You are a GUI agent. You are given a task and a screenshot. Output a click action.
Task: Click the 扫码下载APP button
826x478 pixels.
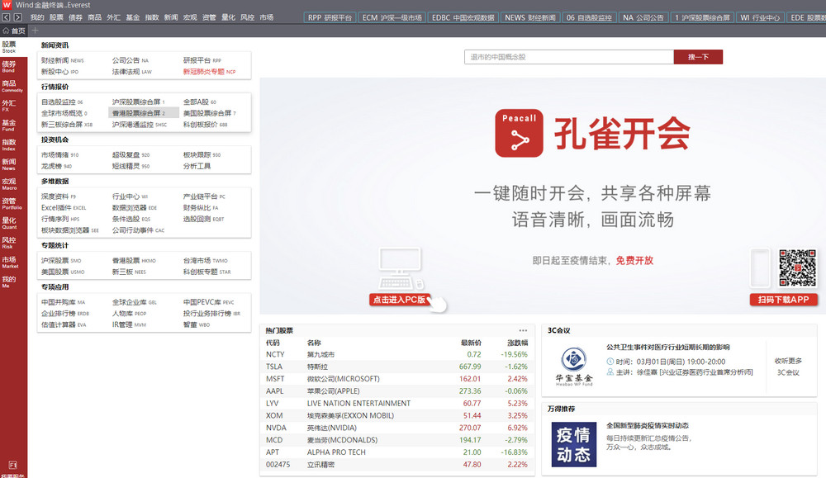point(783,300)
